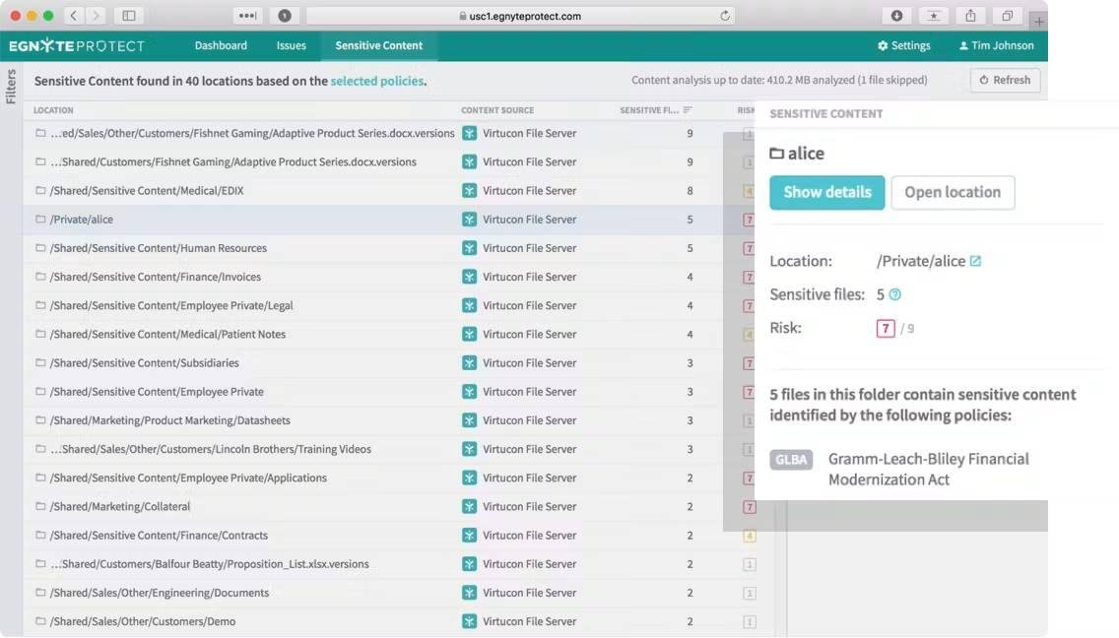Click the browser address bar

click(x=520, y=16)
